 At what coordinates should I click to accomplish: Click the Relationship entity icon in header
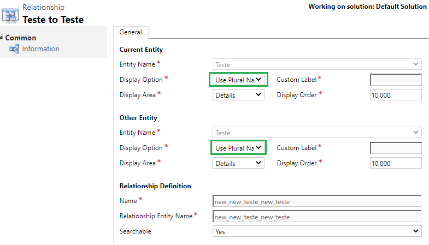click(10, 16)
